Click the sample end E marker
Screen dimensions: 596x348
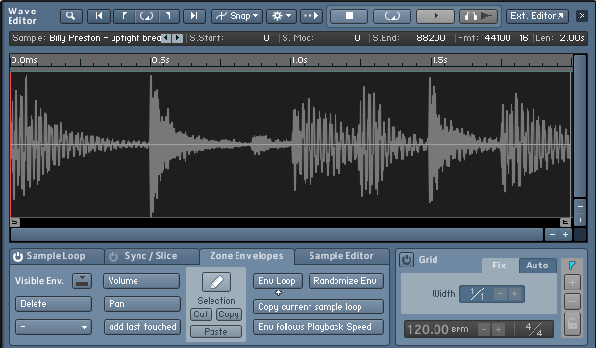tap(565, 222)
